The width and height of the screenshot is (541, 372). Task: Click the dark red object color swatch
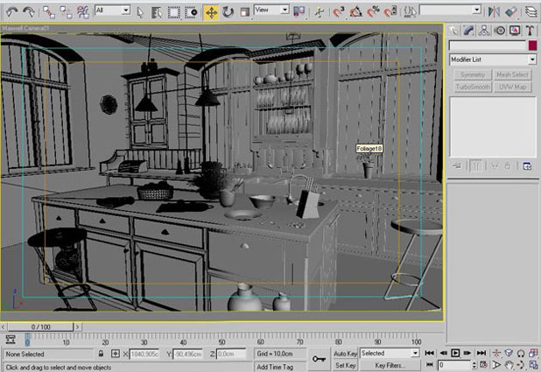click(x=532, y=46)
